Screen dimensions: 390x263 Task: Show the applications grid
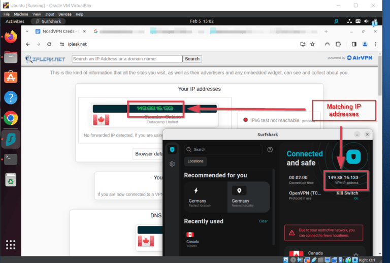(11, 245)
